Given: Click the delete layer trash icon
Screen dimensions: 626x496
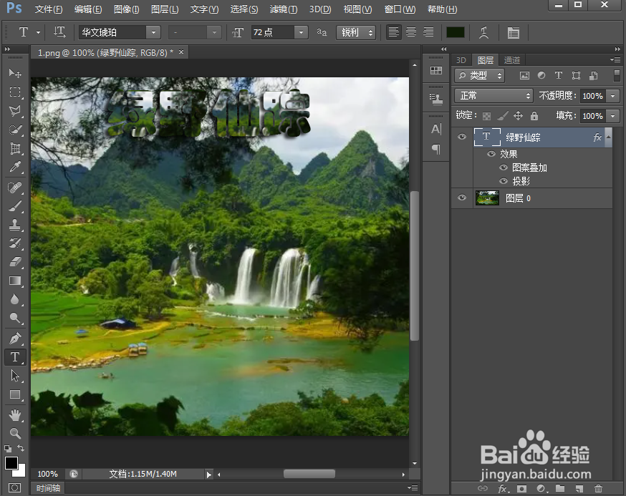Looking at the screenshot, I should point(598,488).
